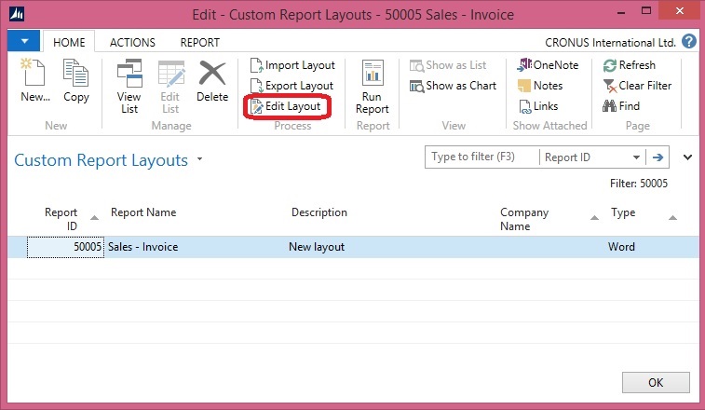Delete the selected layout
This screenshot has height=410, width=705.
[x=212, y=81]
